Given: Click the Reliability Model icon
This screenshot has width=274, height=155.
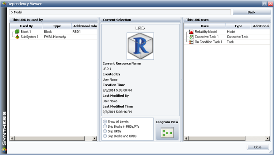Looking at the screenshot, I should click(x=191, y=32).
